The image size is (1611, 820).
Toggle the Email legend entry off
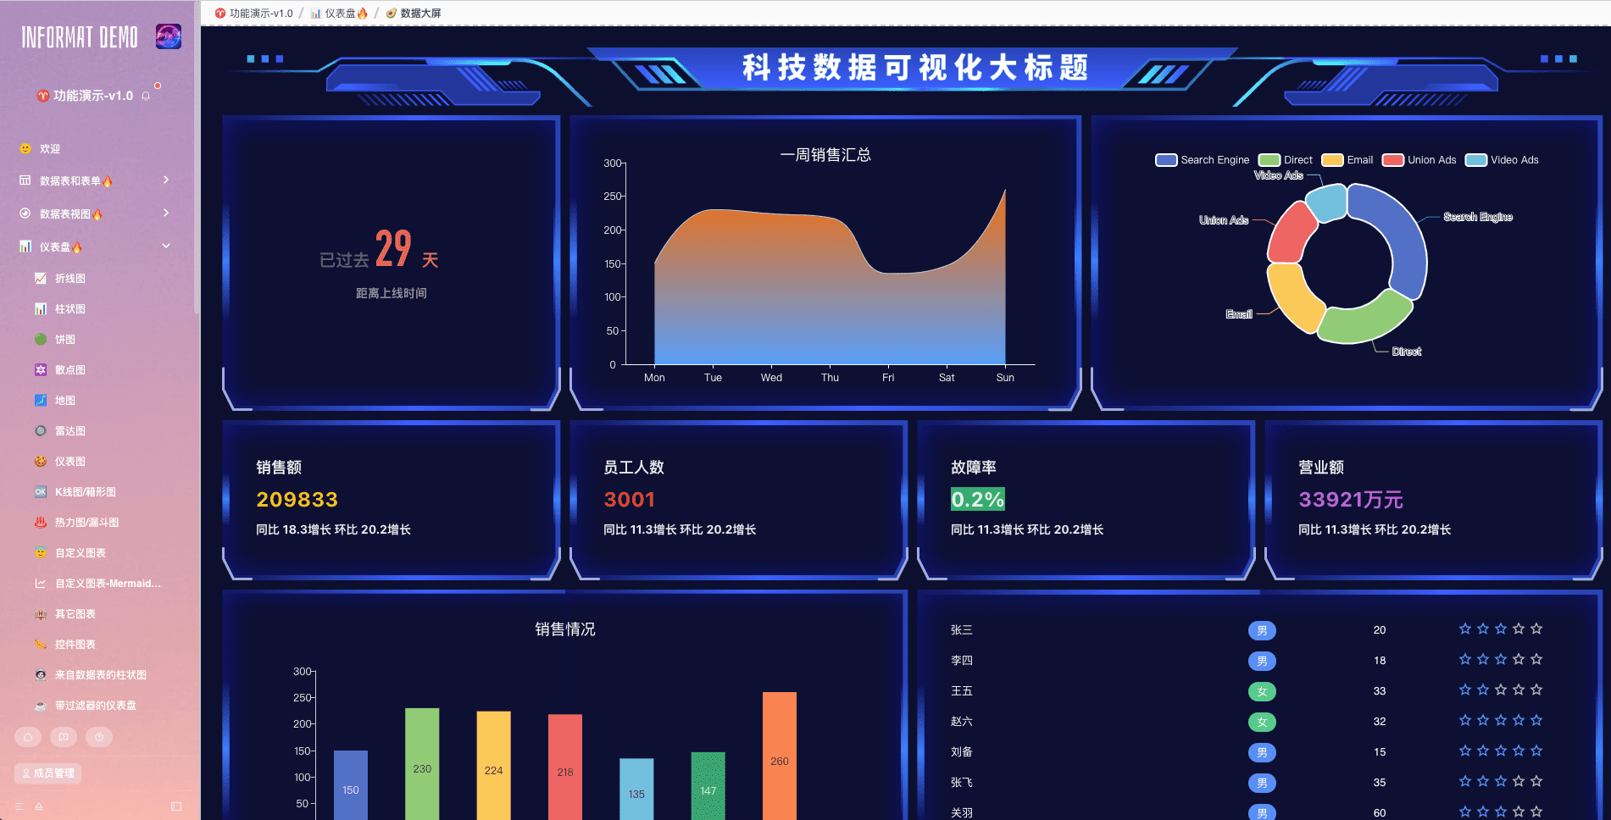click(1347, 159)
